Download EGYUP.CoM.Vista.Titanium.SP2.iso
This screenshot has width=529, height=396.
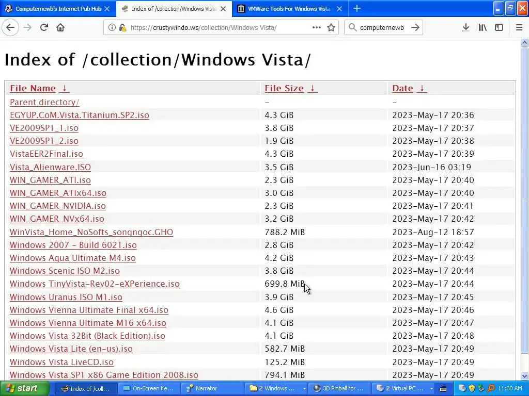point(79,115)
